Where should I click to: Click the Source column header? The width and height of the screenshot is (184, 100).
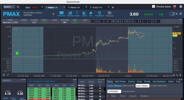[133, 96]
